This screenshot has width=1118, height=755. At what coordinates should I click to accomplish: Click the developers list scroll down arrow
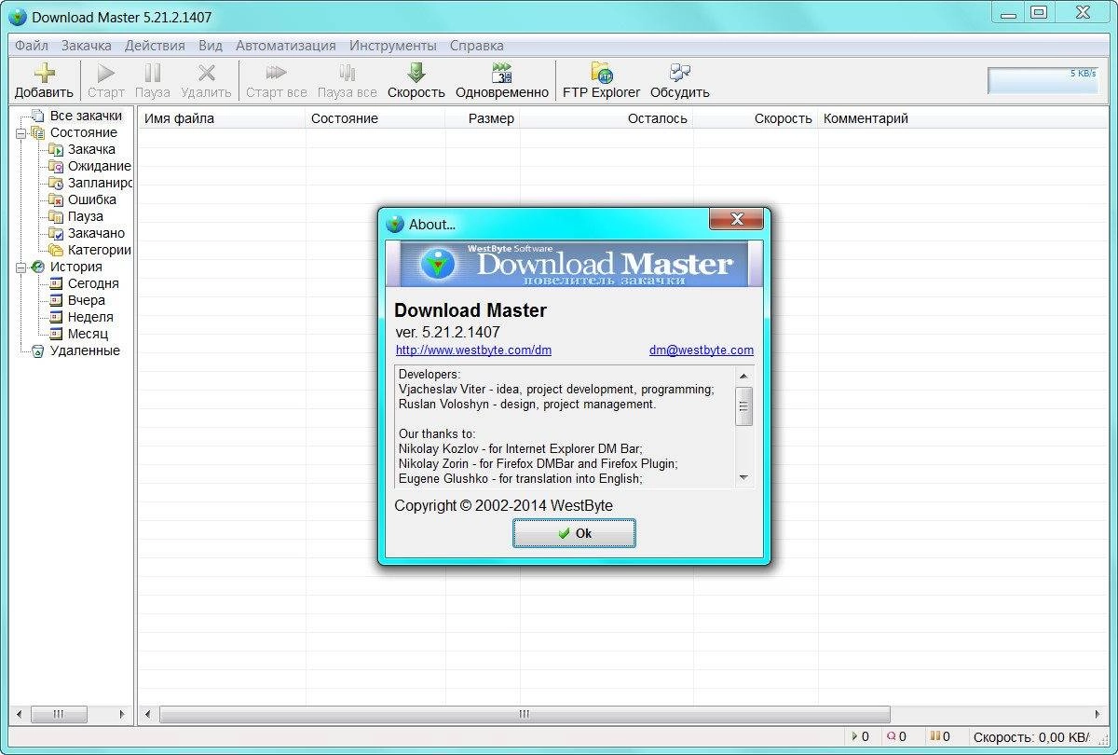point(743,477)
